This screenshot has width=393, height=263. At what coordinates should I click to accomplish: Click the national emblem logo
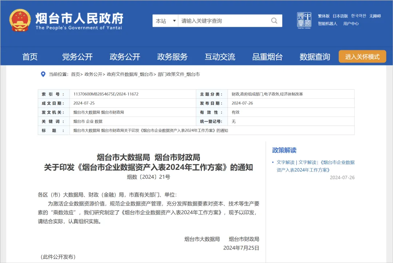(20, 20)
